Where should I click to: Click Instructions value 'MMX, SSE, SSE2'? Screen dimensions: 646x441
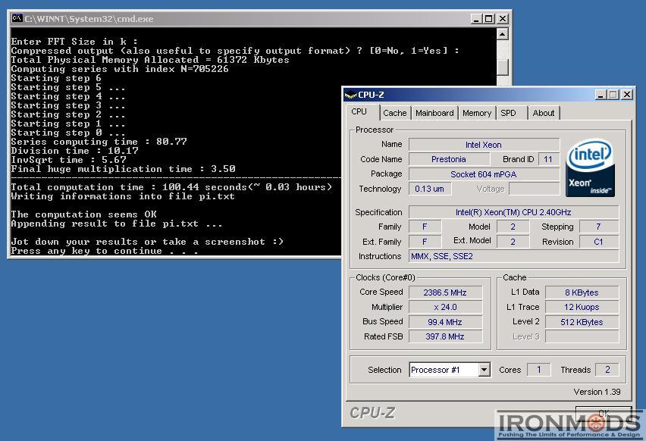513,256
